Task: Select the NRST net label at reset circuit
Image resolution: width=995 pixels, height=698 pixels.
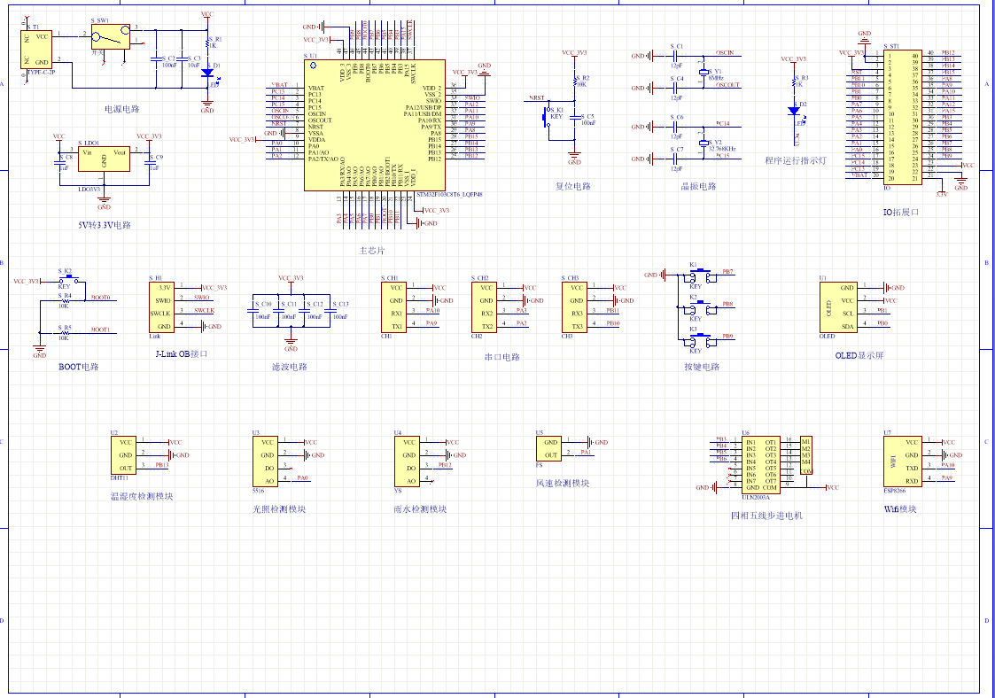Action: pyautogui.click(x=537, y=97)
